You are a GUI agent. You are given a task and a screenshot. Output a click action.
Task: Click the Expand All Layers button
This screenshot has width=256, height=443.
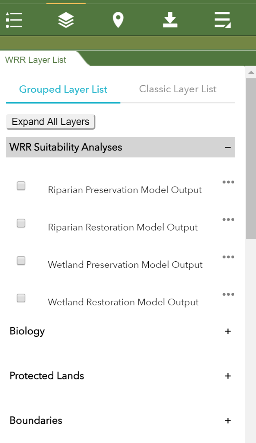point(50,122)
